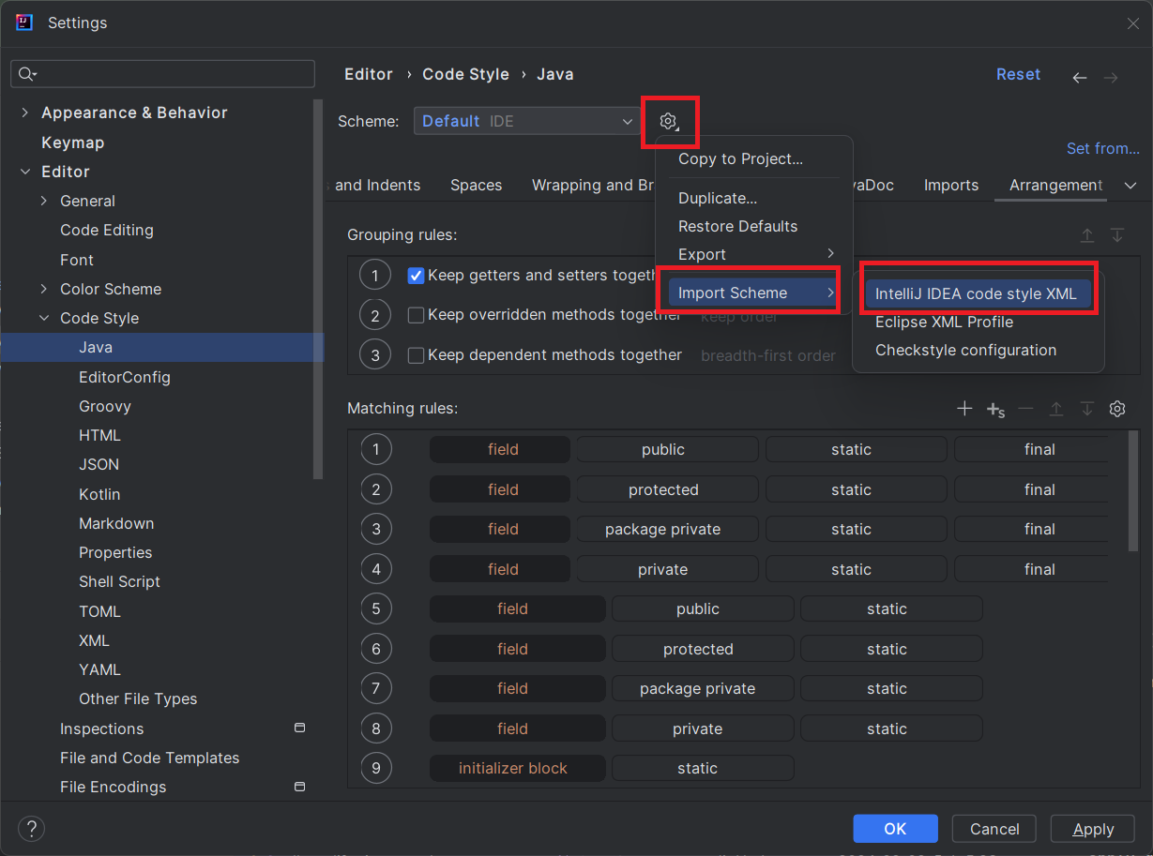This screenshot has height=856, width=1153.
Task: Select EditorConfig tree item
Action: [x=125, y=377]
